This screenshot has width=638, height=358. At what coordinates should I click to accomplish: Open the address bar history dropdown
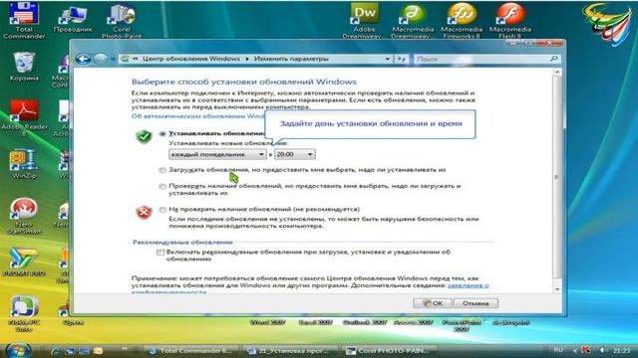tap(387, 59)
